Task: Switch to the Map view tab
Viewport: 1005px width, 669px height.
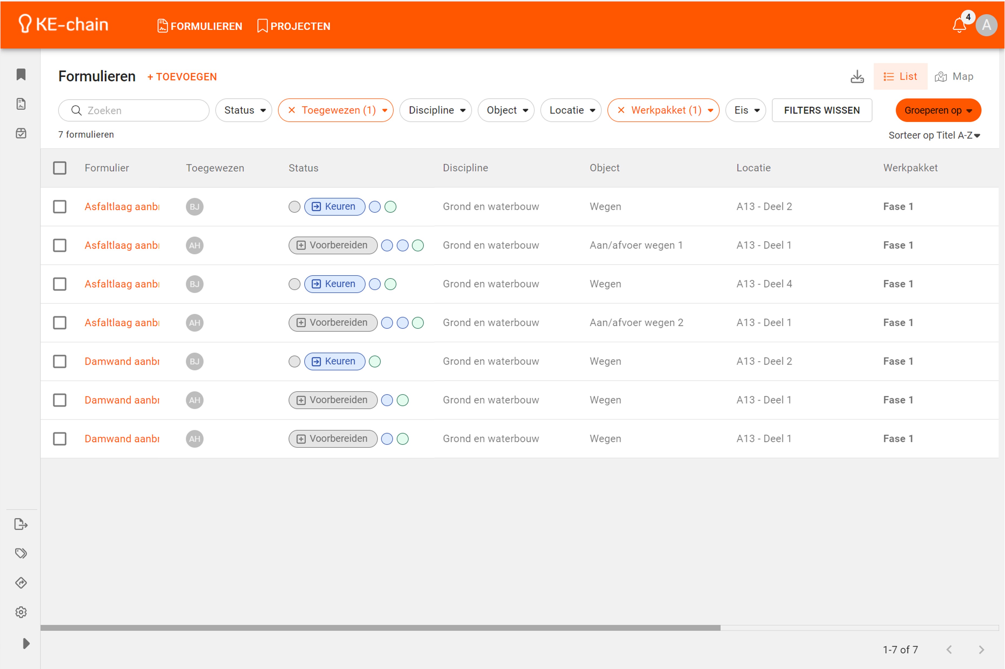Action: [x=954, y=77]
